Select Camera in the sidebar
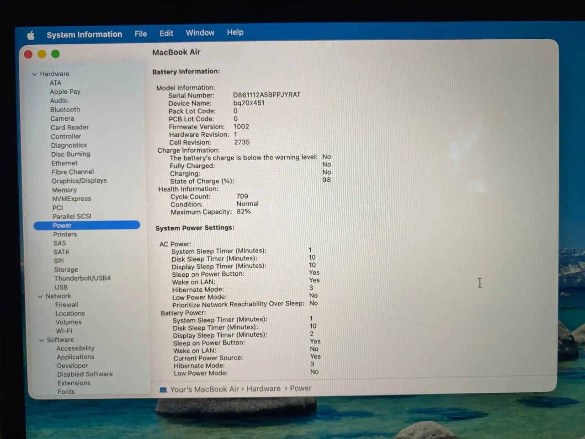Screen dimensions: 585x439 coord(62,118)
